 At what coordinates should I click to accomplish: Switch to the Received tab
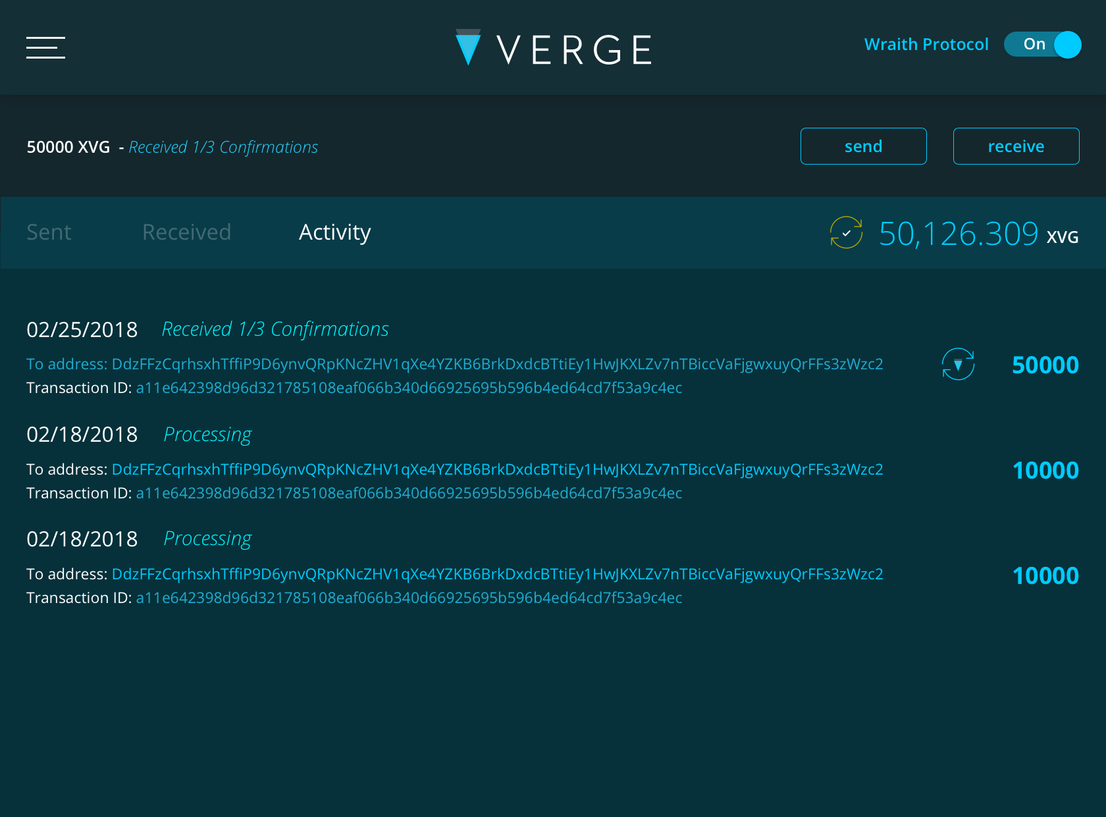[x=187, y=232]
